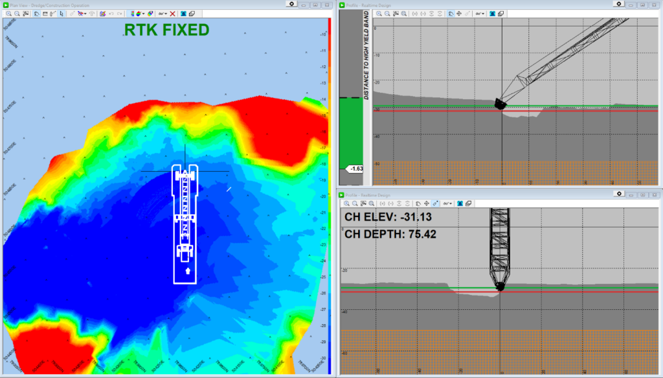The image size is (663, 378).
Task: Toggle the color bar display in Plan View
Action: pos(131,14)
